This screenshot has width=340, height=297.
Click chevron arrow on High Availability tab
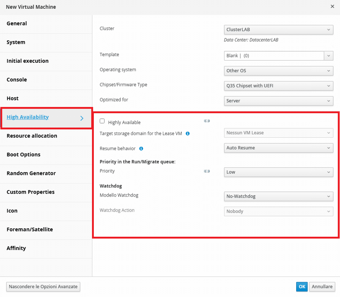82,118
